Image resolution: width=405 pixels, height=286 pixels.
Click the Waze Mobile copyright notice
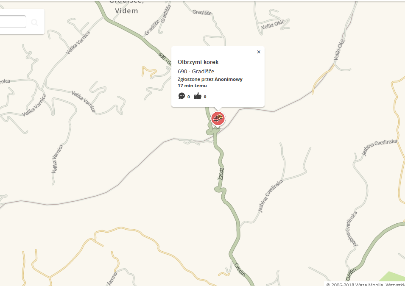pyautogui.click(x=365, y=284)
